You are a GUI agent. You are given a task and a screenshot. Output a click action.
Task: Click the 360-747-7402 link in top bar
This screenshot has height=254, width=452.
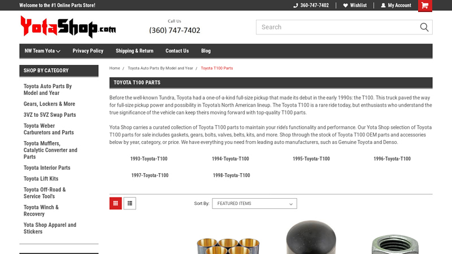[314, 6]
